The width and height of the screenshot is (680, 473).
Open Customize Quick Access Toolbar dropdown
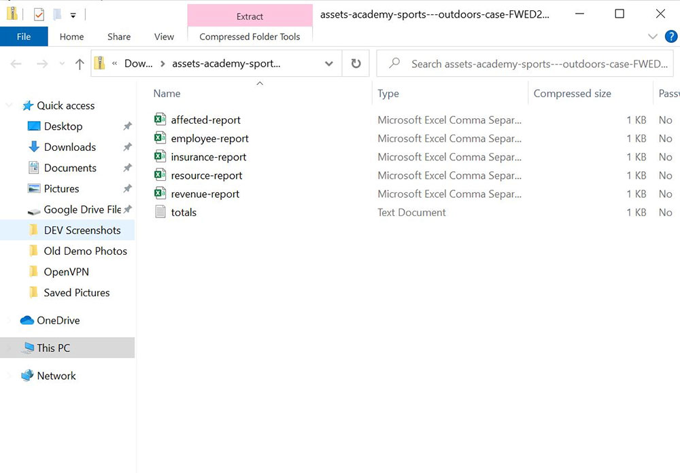73,14
